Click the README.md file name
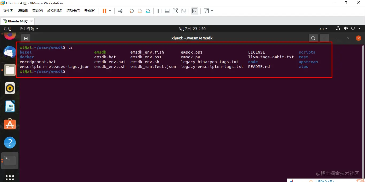 pyautogui.click(x=259, y=67)
